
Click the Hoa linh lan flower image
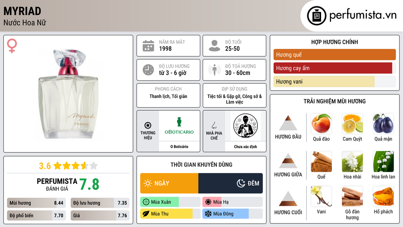point(383,162)
